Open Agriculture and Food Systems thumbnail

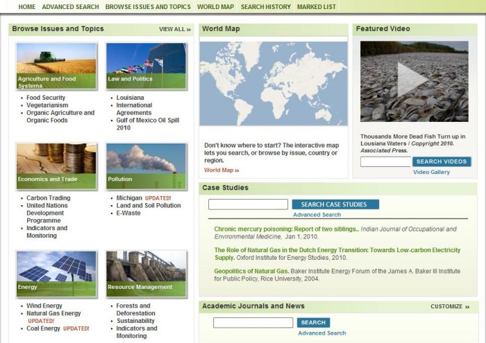click(x=56, y=67)
